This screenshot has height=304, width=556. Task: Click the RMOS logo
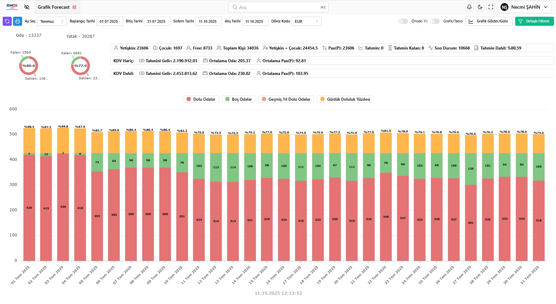click(12, 7)
